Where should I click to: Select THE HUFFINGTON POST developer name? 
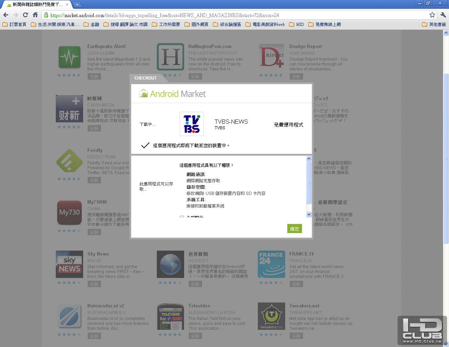pyautogui.click(x=213, y=53)
